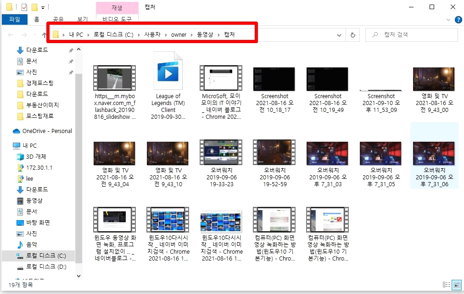Switch to details view layout
This screenshot has height=294, width=464.
(446, 285)
